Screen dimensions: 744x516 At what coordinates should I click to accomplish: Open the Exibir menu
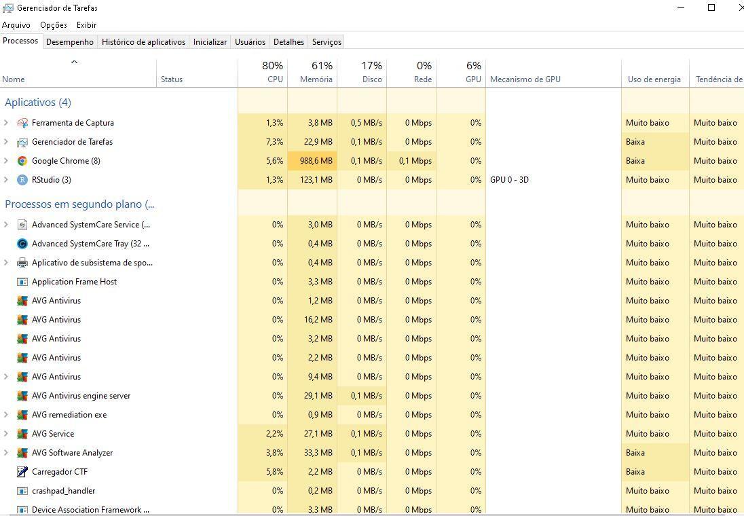pyautogui.click(x=86, y=25)
